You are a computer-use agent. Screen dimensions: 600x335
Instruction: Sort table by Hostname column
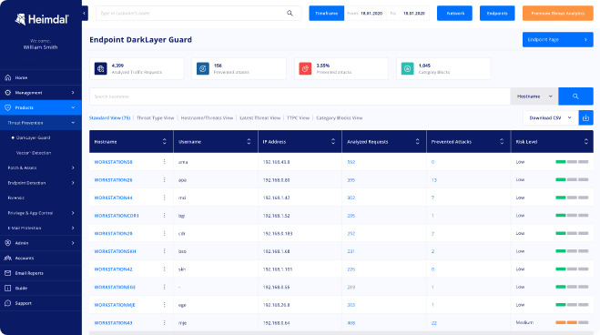(x=165, y=141)
